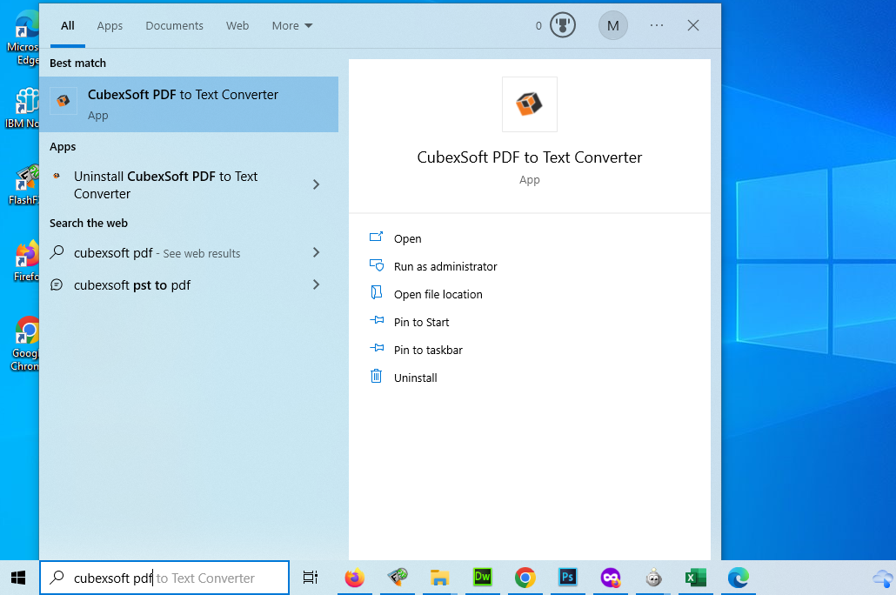Screen dimensions: 896x595
Task: Open the three-dot search options menu
Action: point(657,25)
